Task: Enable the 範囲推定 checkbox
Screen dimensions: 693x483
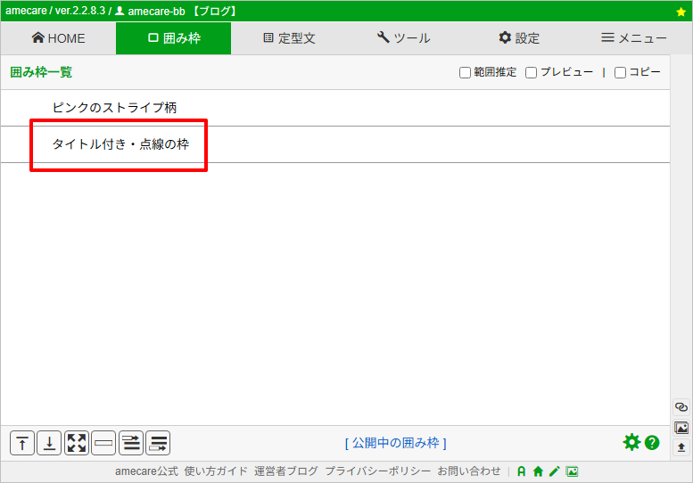Action: pos(465,73)
